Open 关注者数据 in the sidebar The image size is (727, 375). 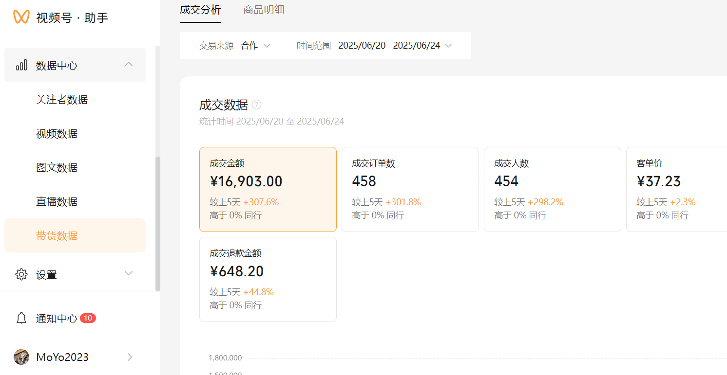point(75,100)
